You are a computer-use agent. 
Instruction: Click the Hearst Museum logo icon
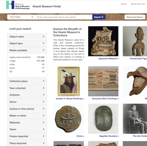(x=10, y=5)
